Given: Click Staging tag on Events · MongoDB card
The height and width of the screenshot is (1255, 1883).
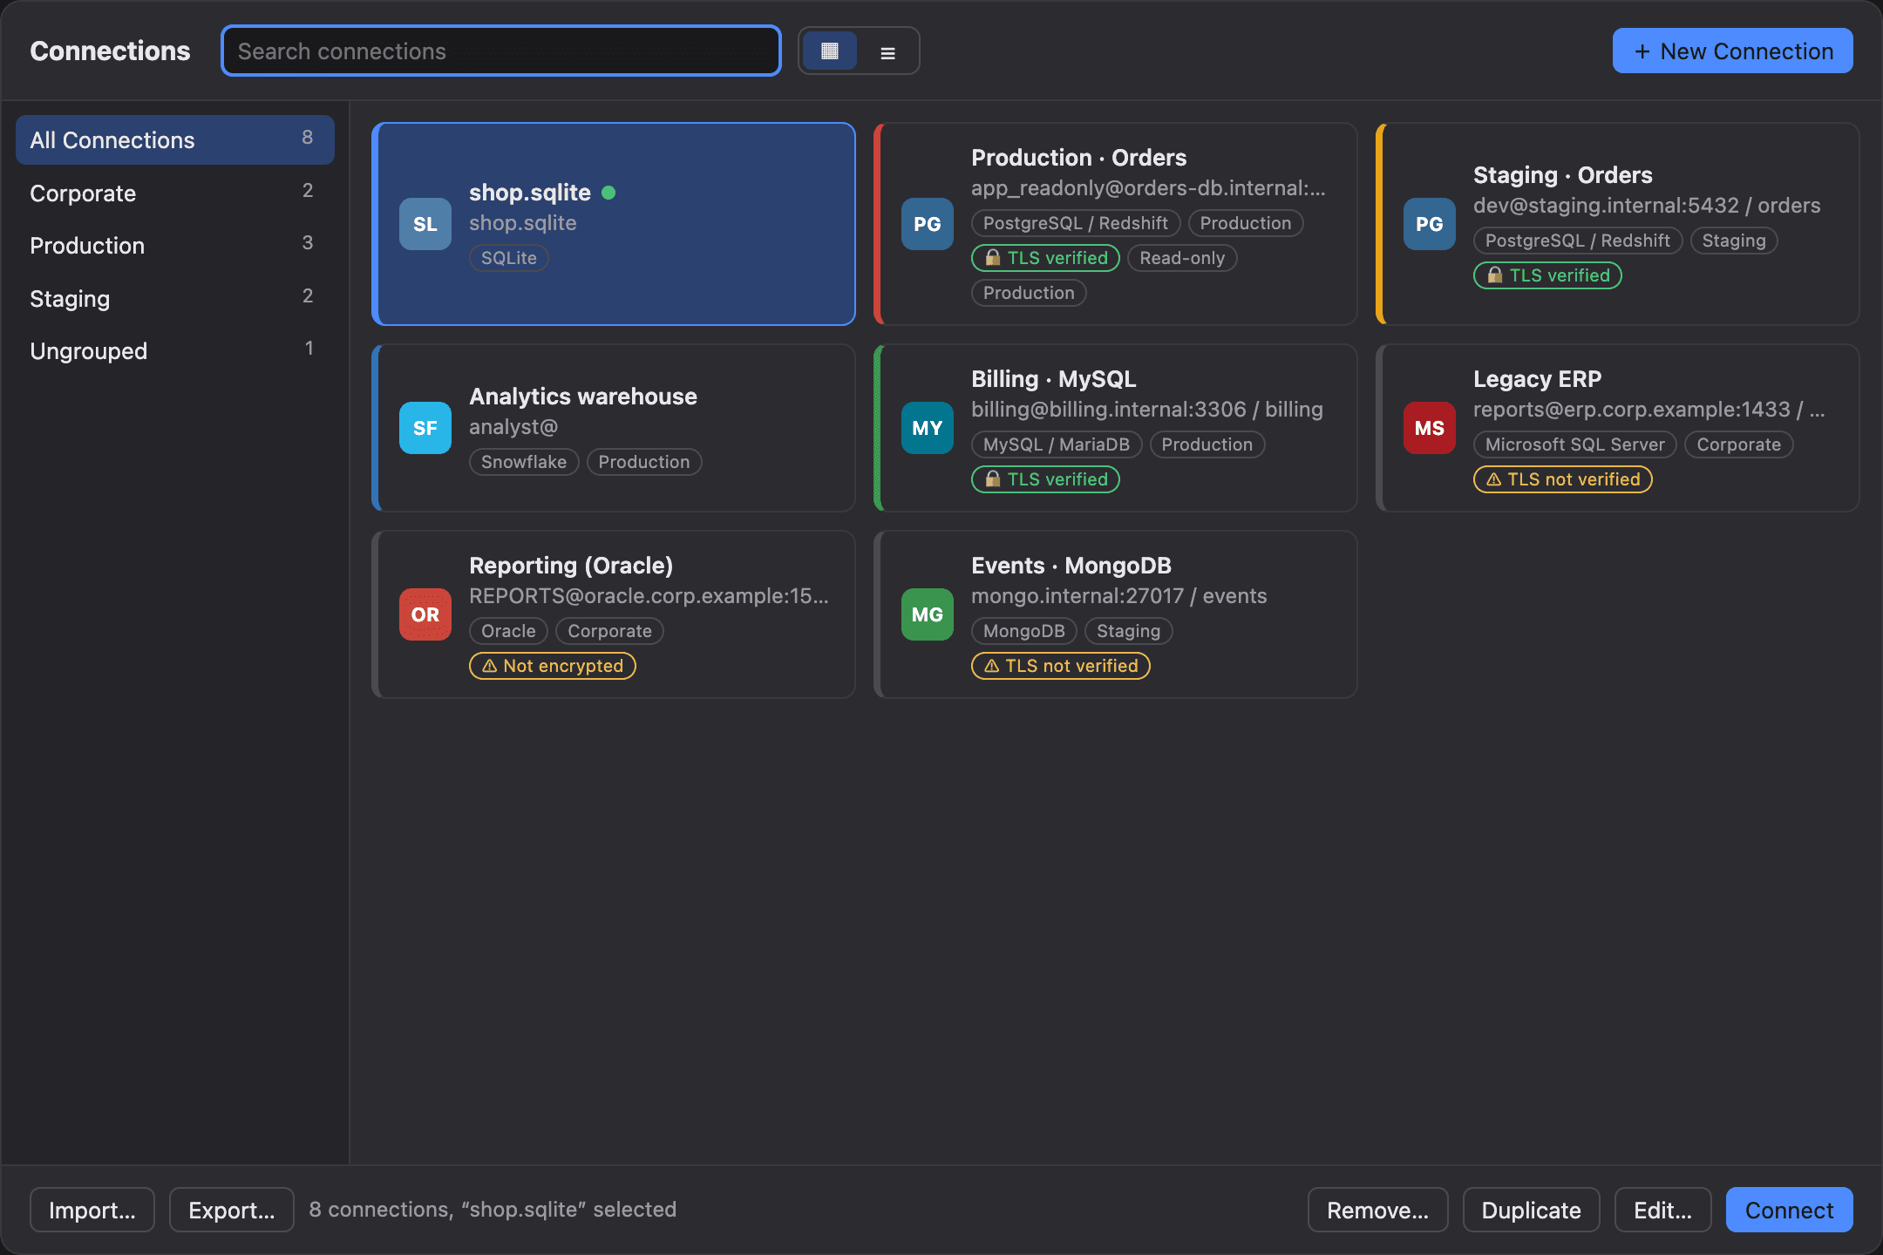Looking at the screenshot, I should click(x=1128, y=631).
